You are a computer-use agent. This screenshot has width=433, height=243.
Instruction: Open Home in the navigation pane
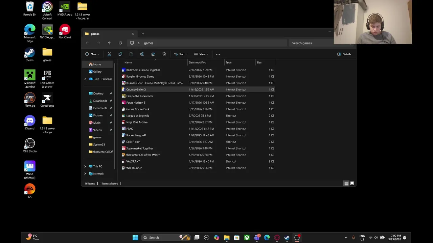point(98,64)
